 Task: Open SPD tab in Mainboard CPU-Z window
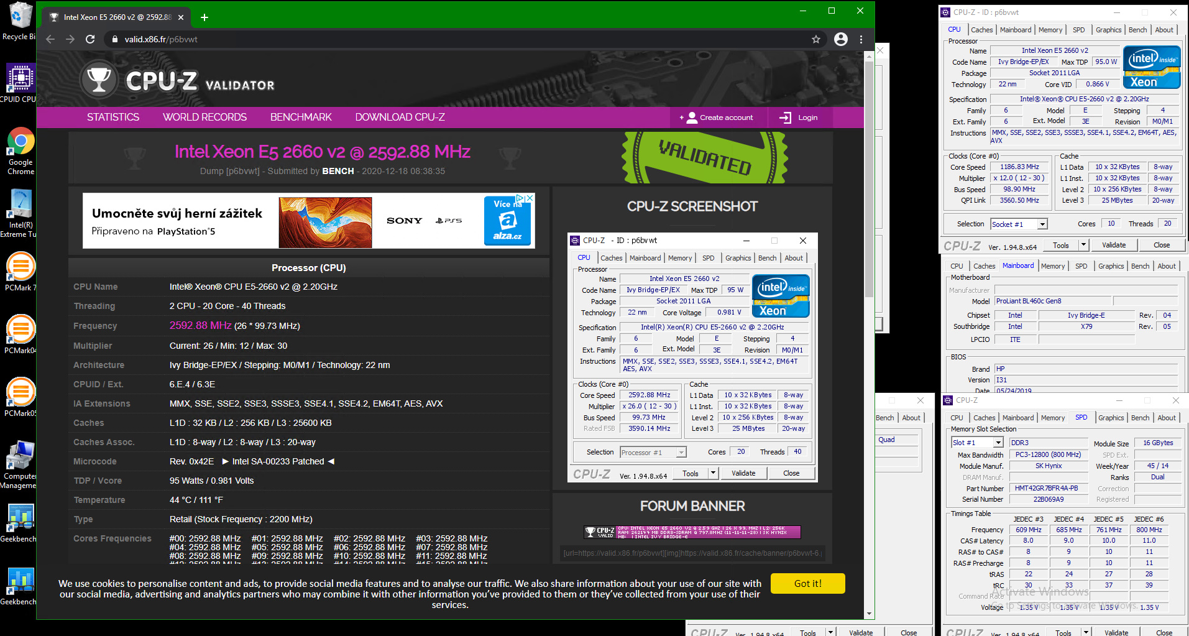[x=1081, y=266]
